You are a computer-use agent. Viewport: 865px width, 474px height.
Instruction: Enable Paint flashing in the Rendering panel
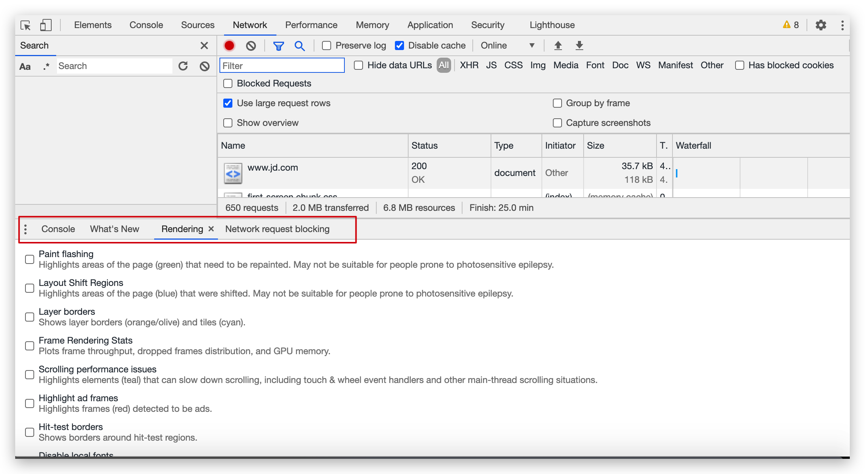pyautogui.click(x=30, y=259)
